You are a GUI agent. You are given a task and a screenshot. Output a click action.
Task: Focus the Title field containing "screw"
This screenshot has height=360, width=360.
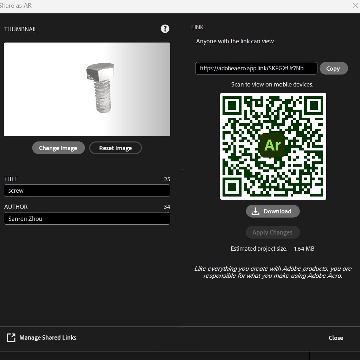(x=87, y=191)
